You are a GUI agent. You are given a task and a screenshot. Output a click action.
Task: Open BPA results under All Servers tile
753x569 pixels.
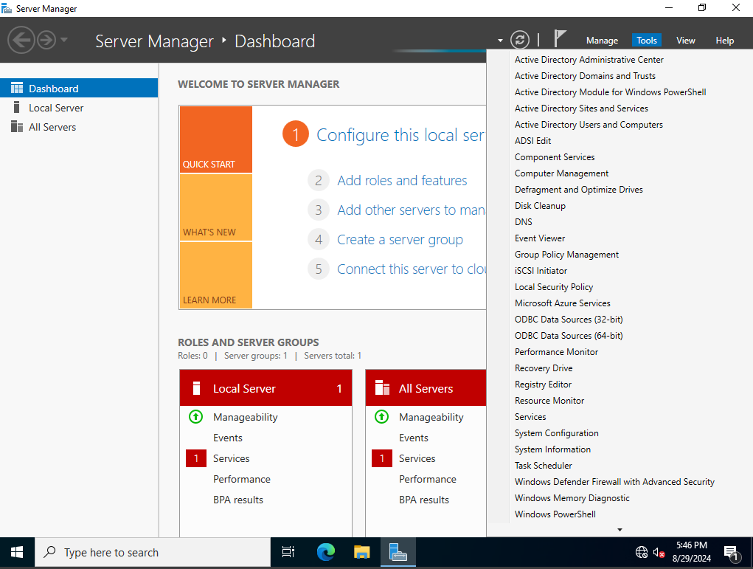point(423,500)
